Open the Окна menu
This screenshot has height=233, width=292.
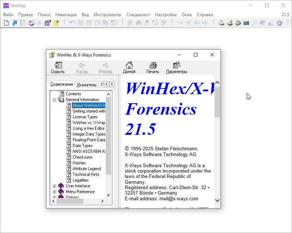click(187, 15)
